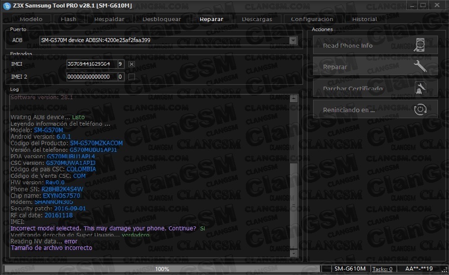Screen dimensions: 449x275
Task: Select the Reparar tab
Action: 211,19
